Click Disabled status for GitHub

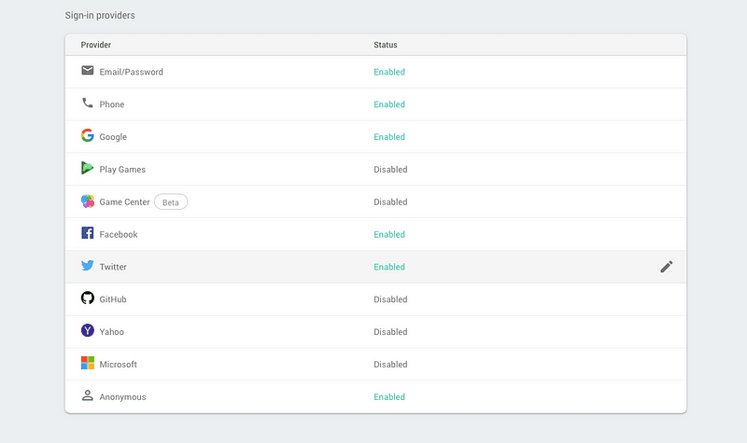point(390,299)
